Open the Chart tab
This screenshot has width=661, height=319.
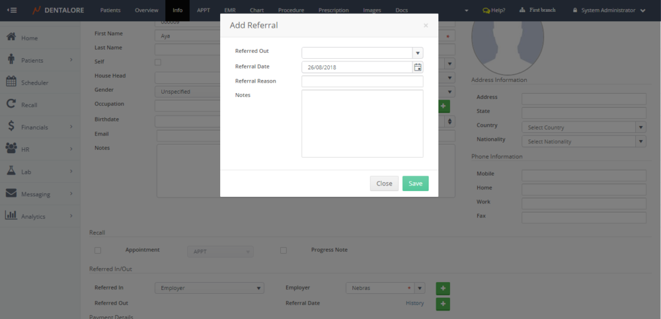(256, 10)
